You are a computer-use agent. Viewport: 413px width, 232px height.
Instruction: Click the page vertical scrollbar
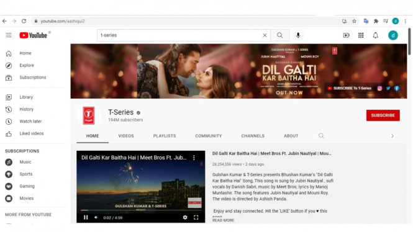pyautogui.click(x=409, y=42)
